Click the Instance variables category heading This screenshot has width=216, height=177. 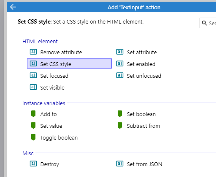tap(44, 103)
